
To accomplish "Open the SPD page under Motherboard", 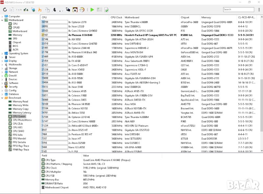I will point(15,39).
